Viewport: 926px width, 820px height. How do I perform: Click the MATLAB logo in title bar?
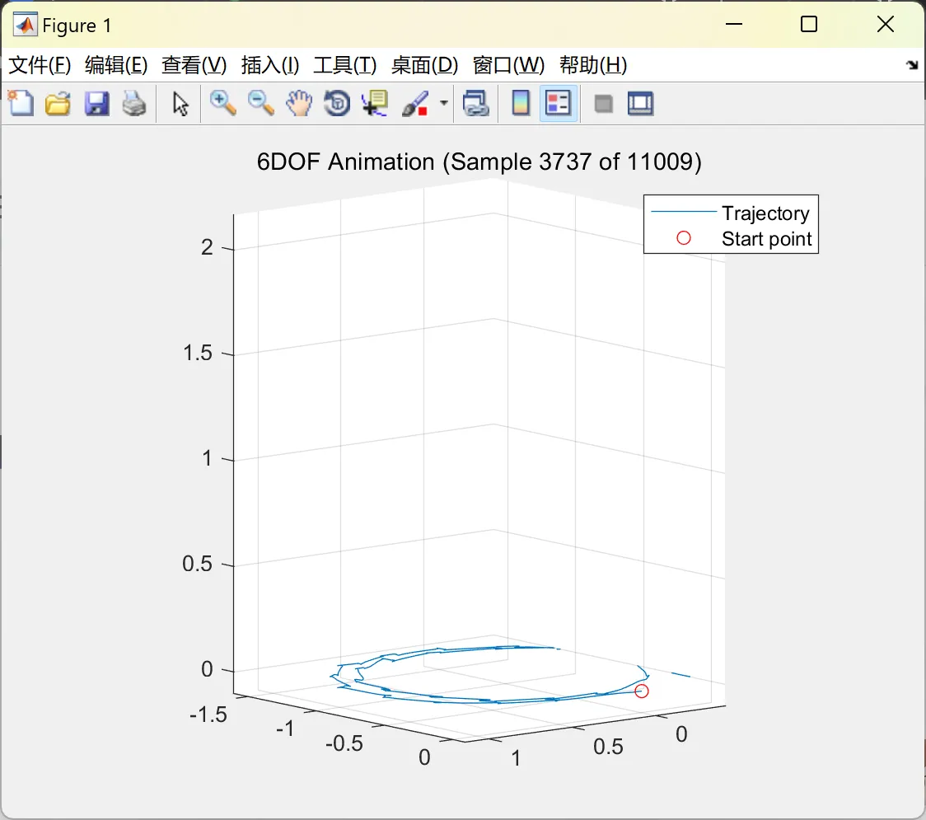click(x=26, y=25)
